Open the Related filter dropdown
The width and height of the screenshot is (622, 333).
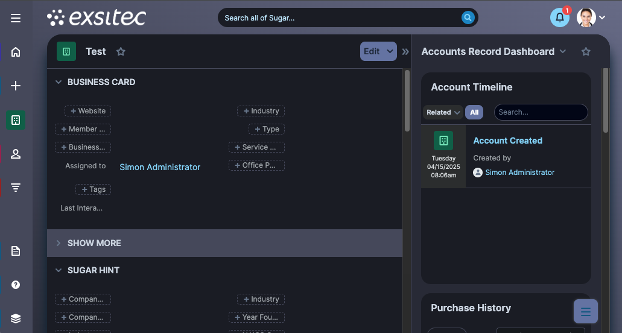(x=443, y=112)
